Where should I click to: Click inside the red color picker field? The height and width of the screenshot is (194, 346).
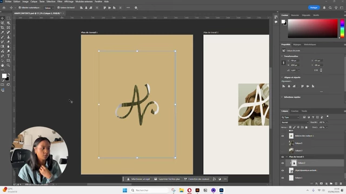click(x=312, y=29)
